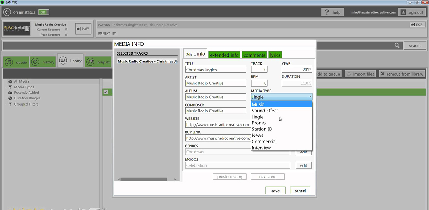This screenshot has width=429, height=210.
Task: Sign out of the account
Action: [412, 12]
